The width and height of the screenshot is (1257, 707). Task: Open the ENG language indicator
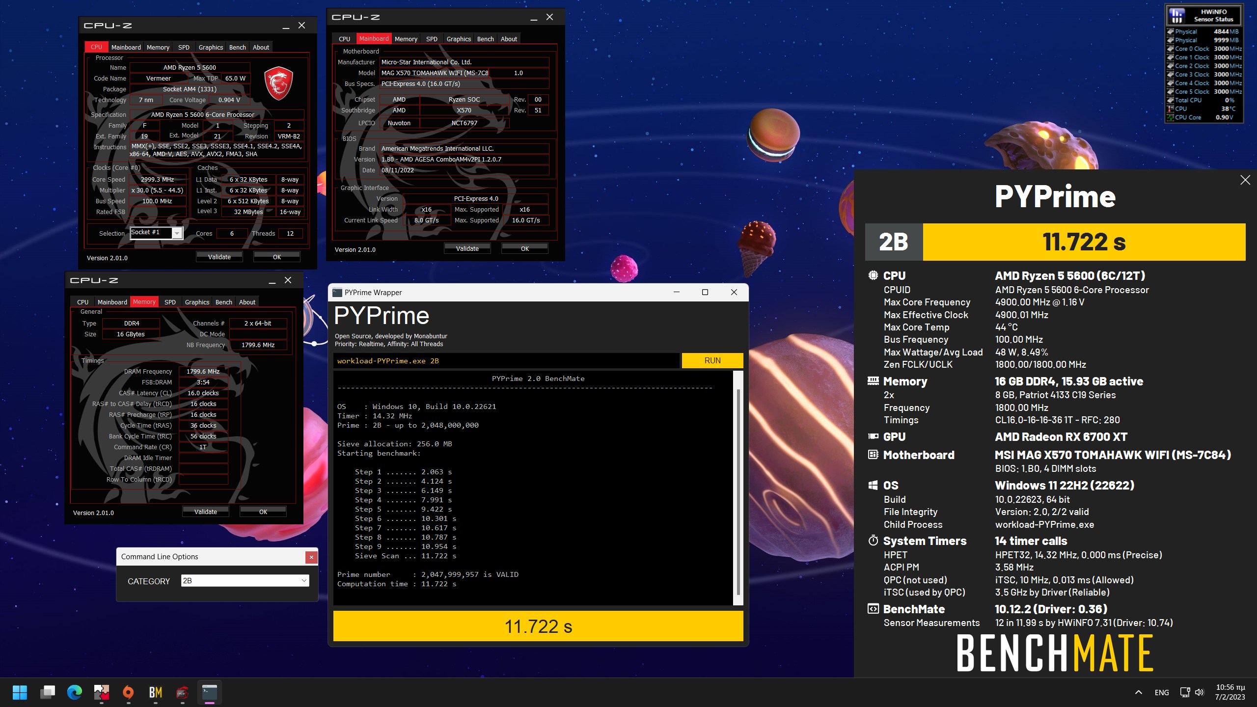tap(1162, 692)
